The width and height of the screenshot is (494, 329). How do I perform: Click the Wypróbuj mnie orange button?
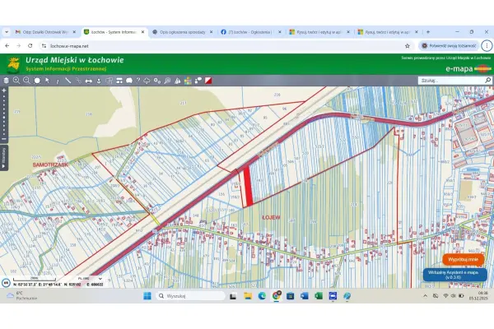coord(463,259)
